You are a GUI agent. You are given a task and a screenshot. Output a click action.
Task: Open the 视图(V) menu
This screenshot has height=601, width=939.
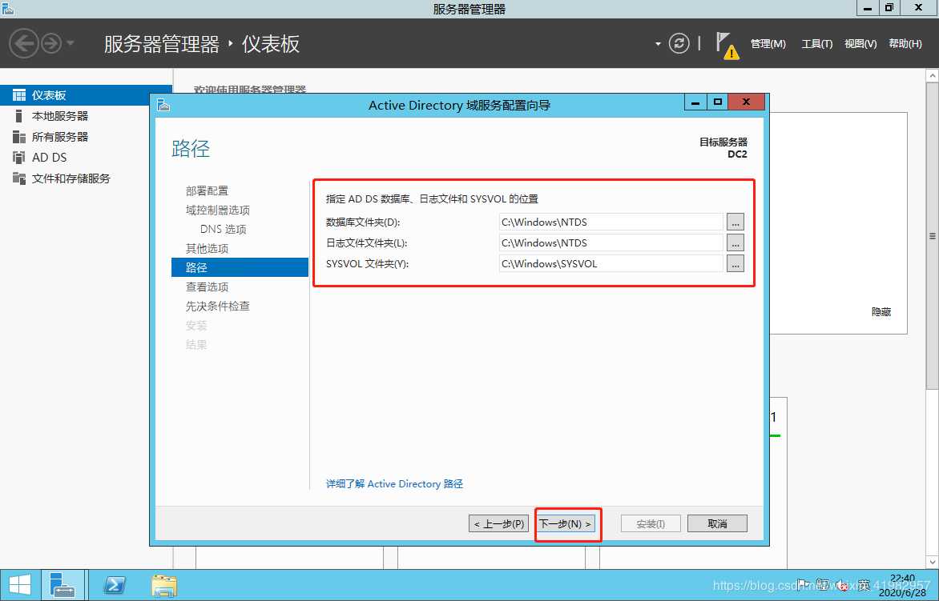pos(860,44)
